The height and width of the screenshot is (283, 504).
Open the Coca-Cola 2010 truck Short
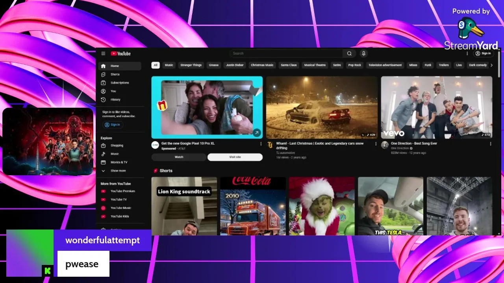tap(253, 206)
